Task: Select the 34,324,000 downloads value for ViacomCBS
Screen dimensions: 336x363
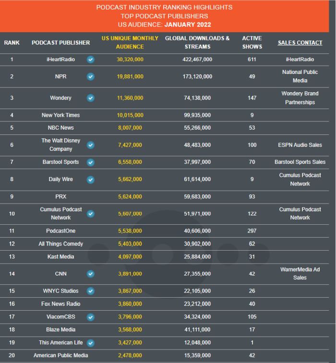Action: pyautogui.click(x=197, y=317)
